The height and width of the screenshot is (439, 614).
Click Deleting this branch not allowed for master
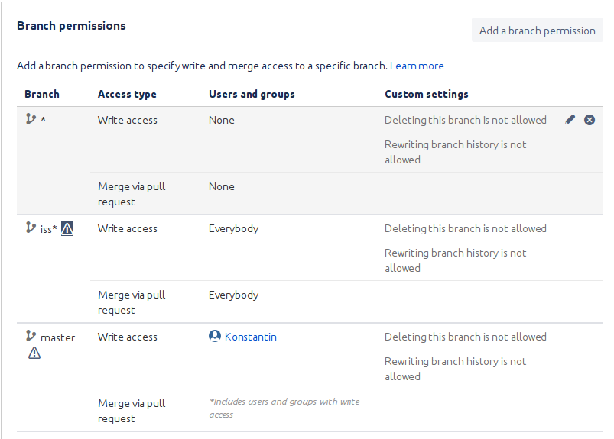point(465,337)
